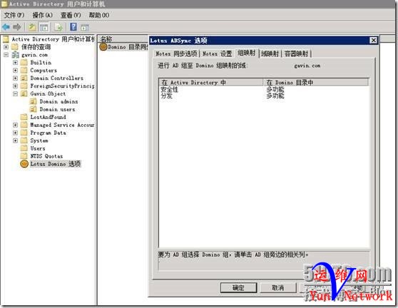The height and width of the screenshot is (308, 398).
Task: Click the 在 Active Directory 中 column header
Action: (210, 82)
